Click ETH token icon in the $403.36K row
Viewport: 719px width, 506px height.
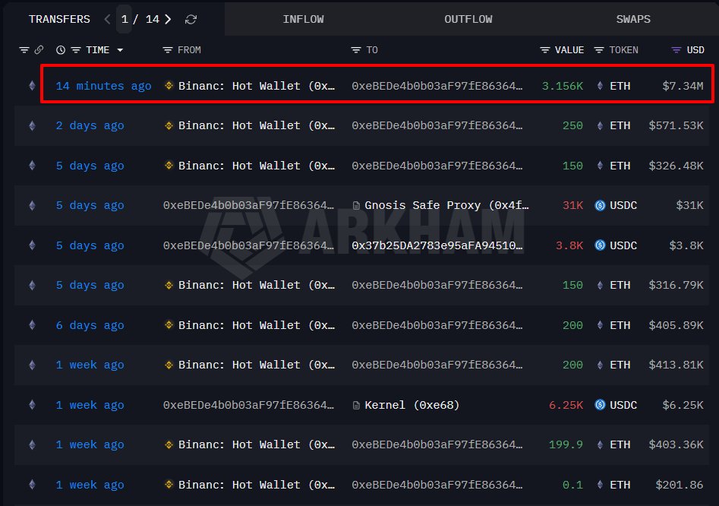[600, 444]
